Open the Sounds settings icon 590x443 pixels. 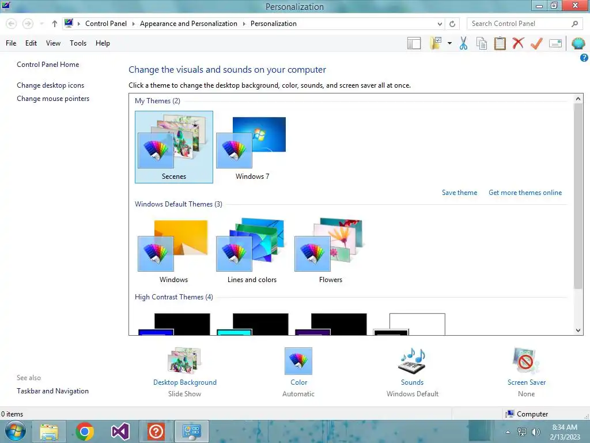tap(412, 361)
